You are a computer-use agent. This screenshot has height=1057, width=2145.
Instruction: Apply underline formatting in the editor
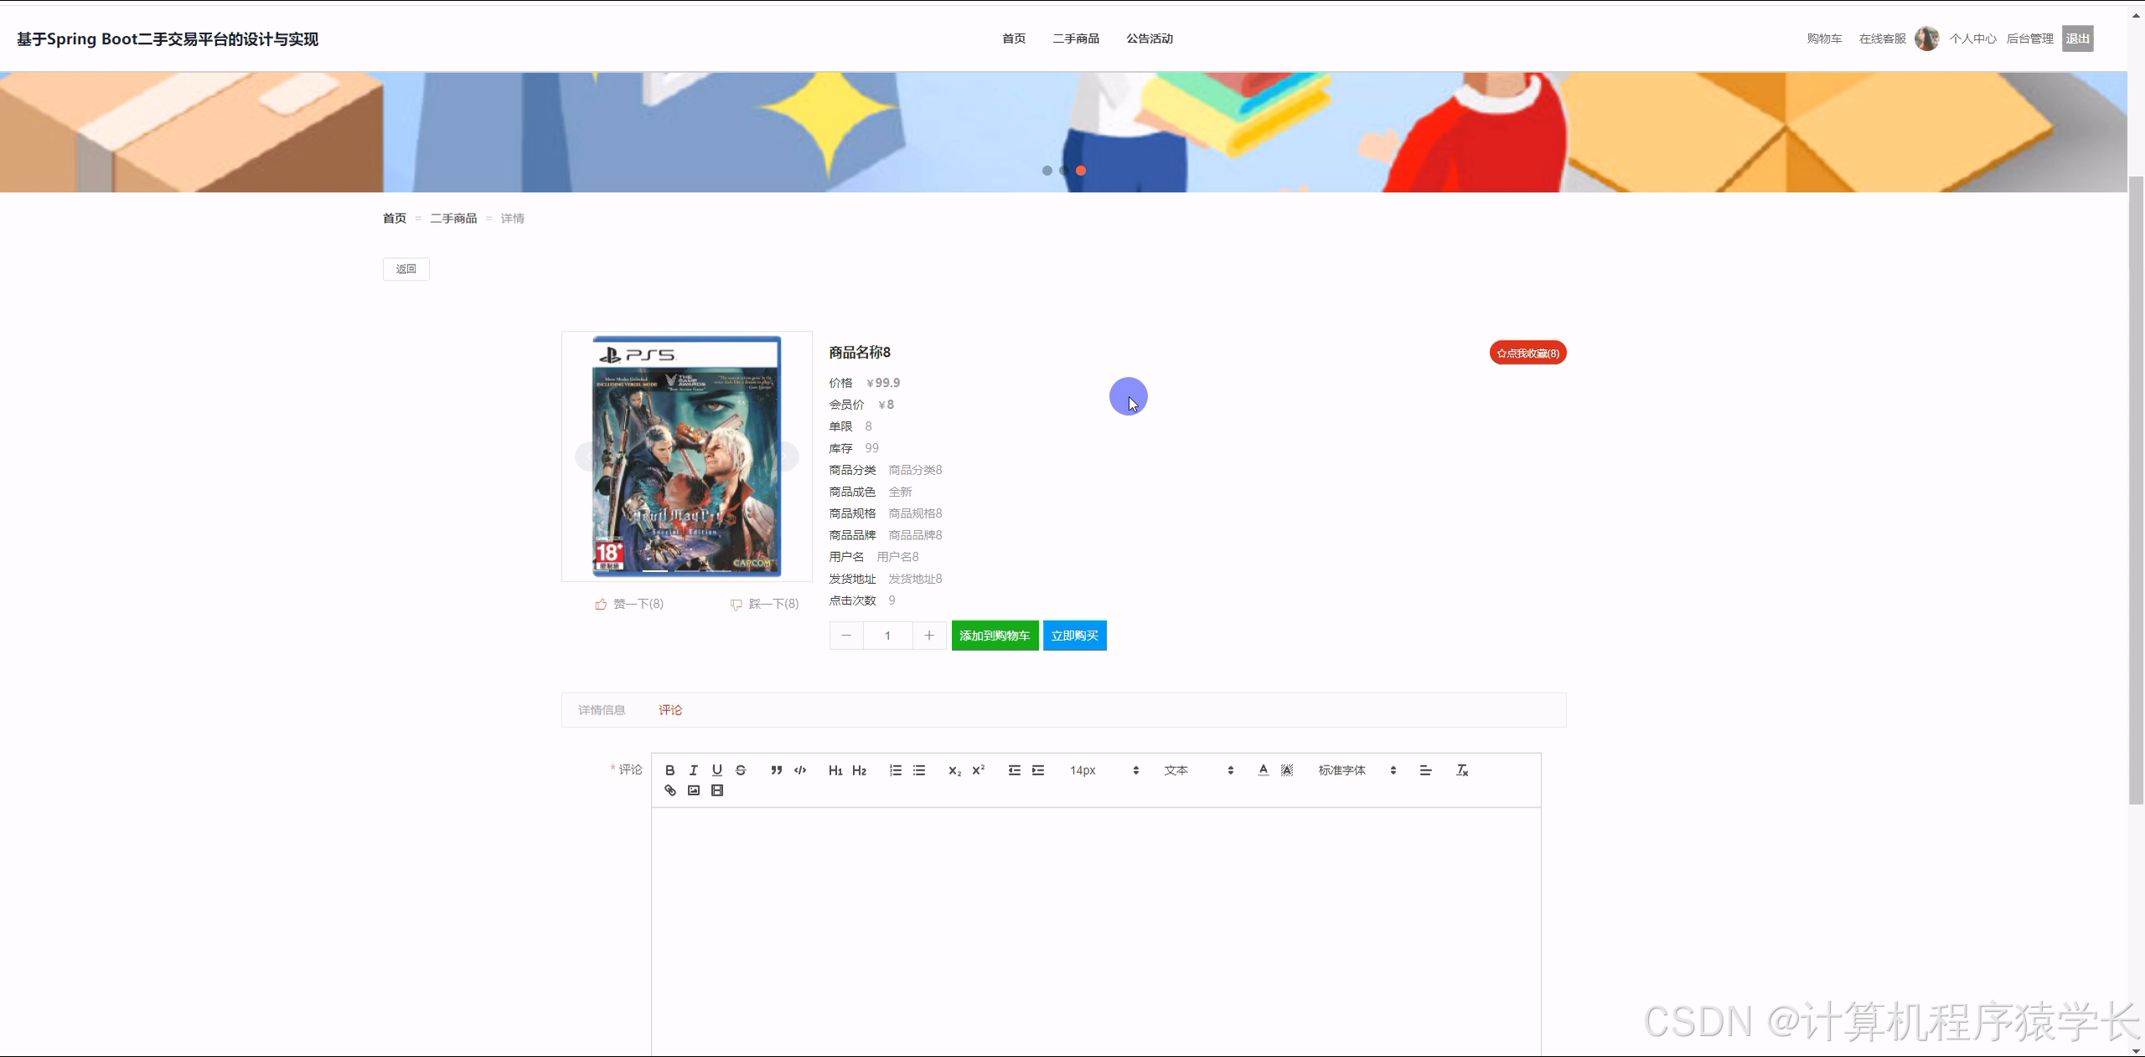tap(717, 770)
